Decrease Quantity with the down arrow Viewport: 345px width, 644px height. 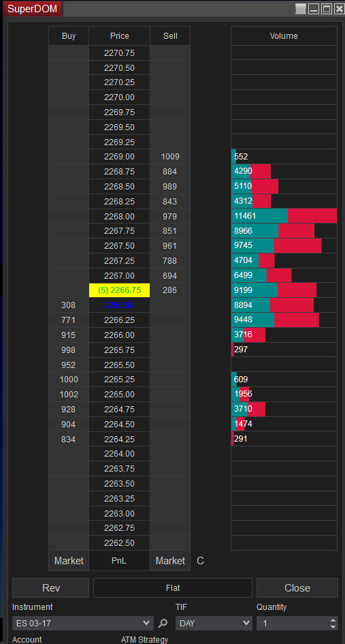(333, 626)
